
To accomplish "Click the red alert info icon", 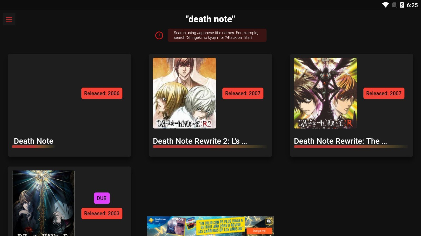I will 159,35.
